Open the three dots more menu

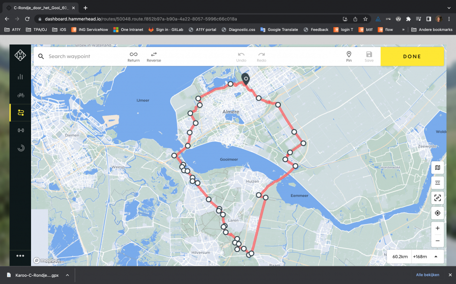coord(20,256)
